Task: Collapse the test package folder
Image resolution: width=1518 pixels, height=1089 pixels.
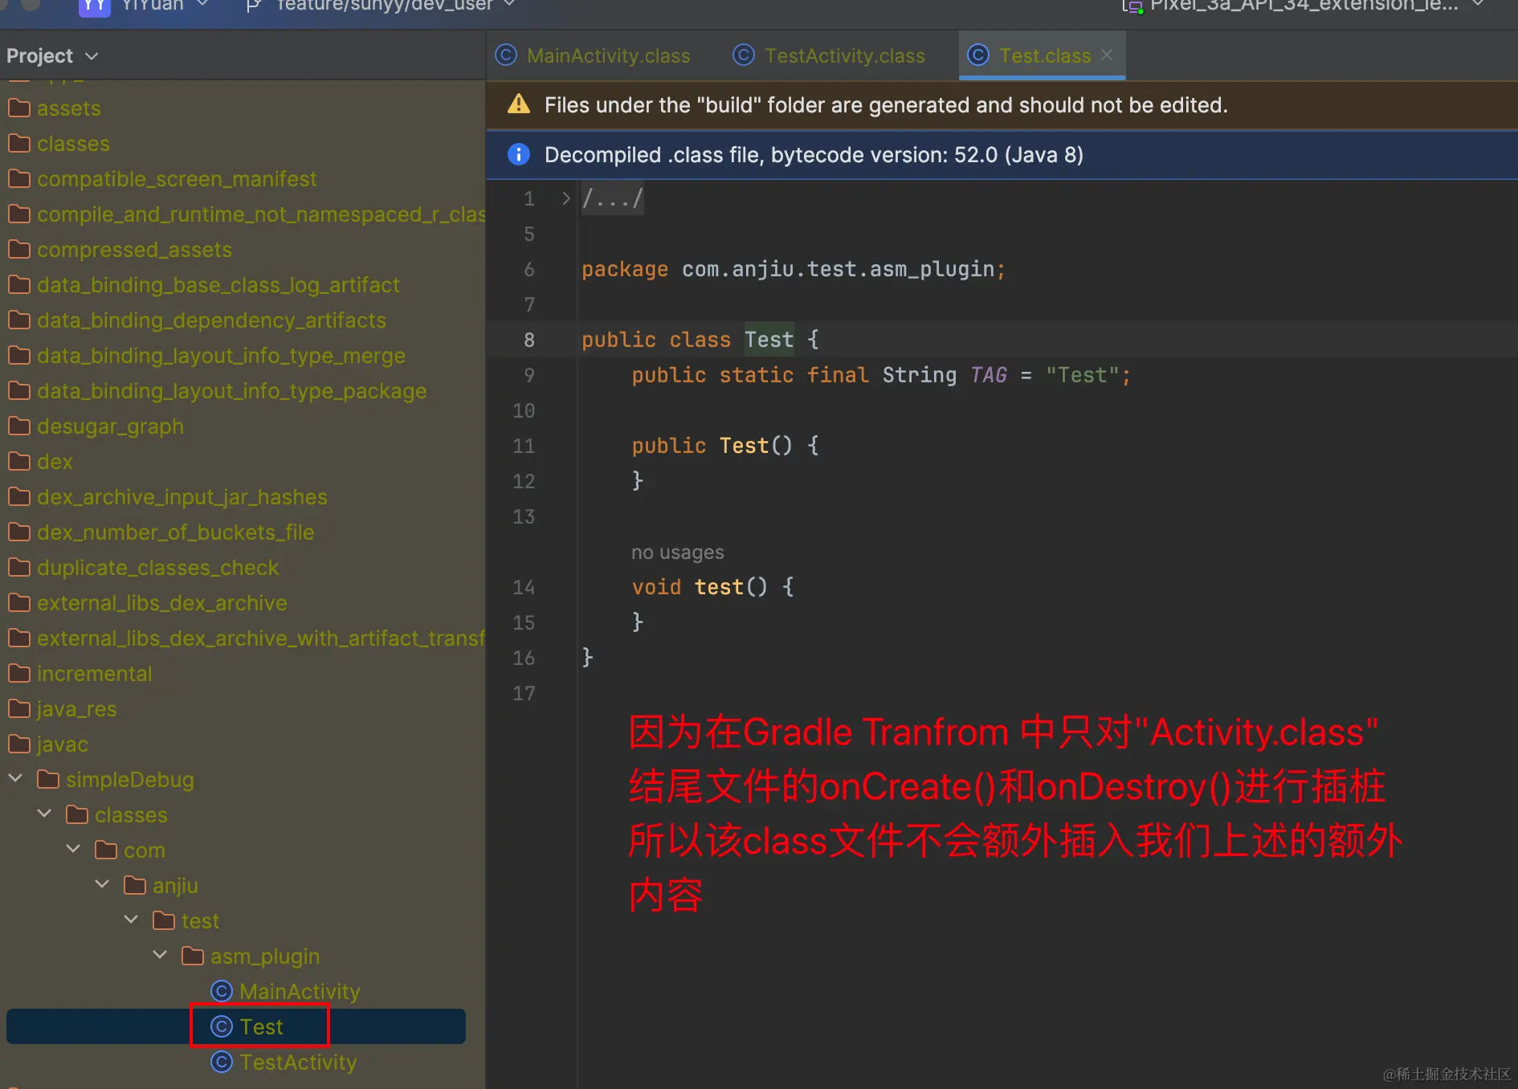Action: (x=131, y=920)
